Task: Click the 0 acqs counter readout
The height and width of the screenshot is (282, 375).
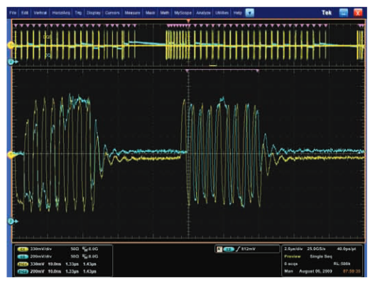Action: 291,264
